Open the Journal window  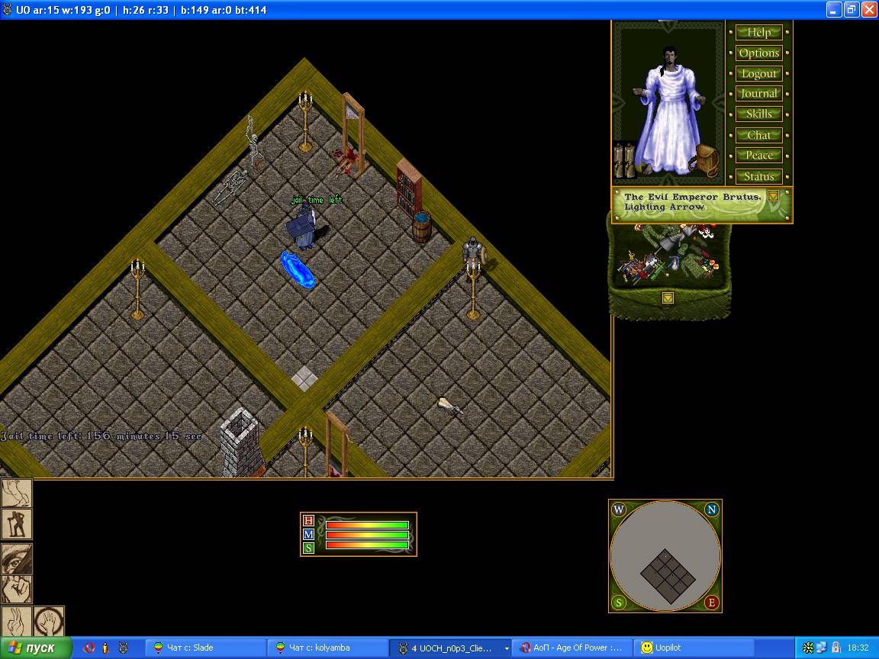758,94
